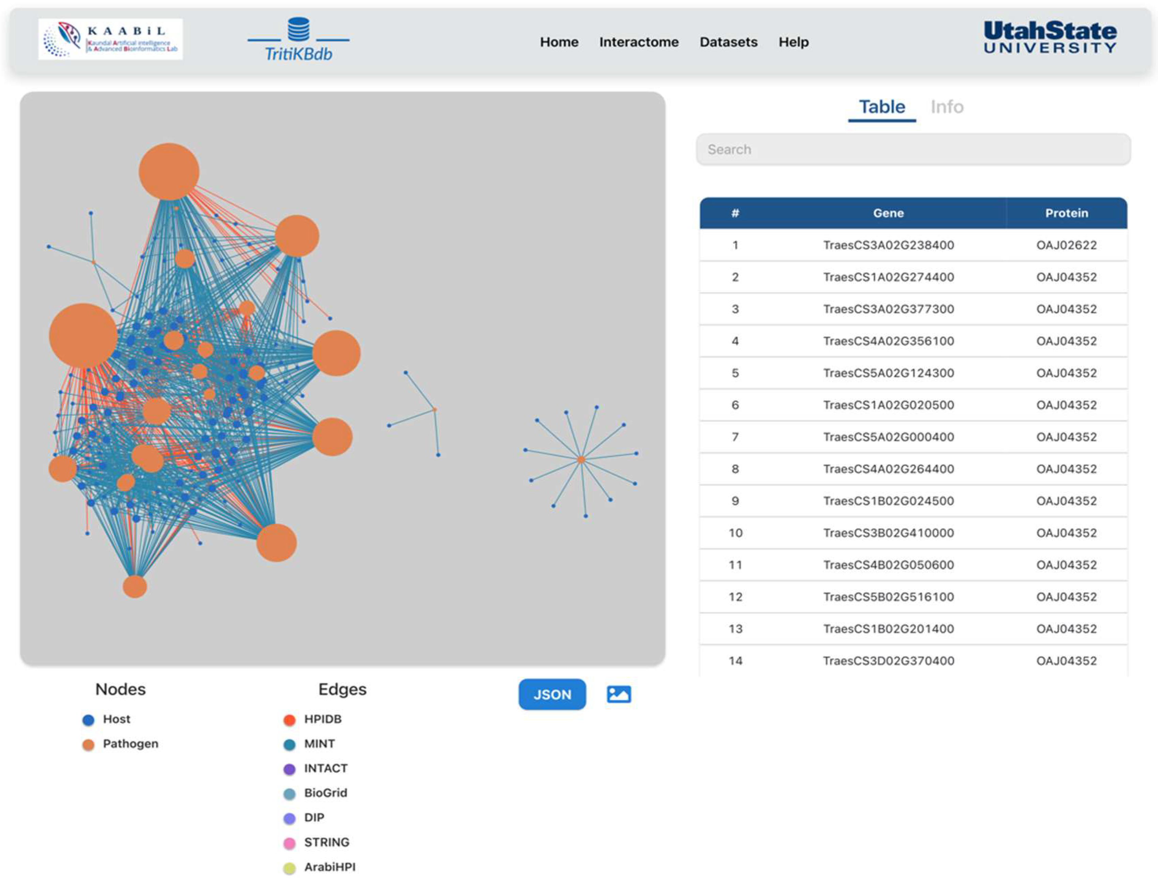This screenshot has width=1158, height=884.
Task: Click the ArabiHPI edge legend dot
Action: [289, 868]
